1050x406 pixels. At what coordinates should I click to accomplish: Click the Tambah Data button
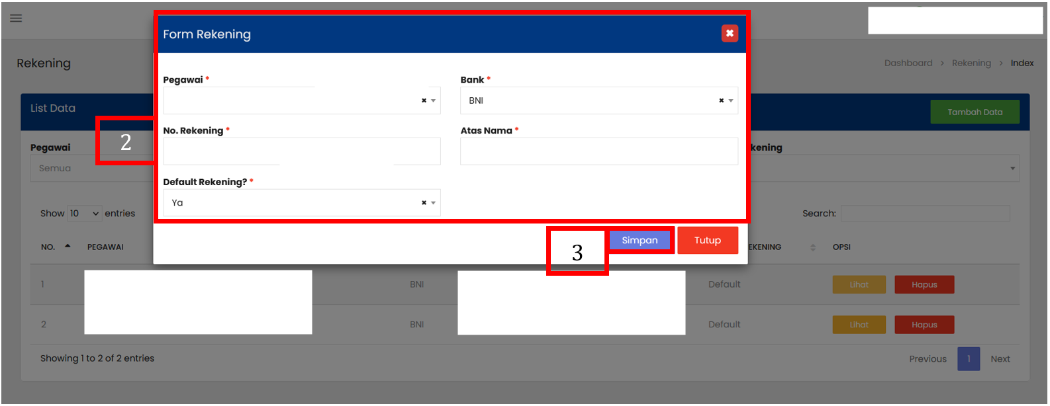point(974,112)
